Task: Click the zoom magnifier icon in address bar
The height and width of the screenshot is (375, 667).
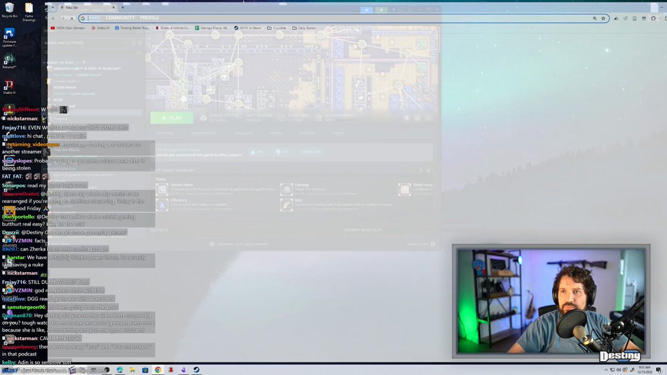Action: point(595,18)
